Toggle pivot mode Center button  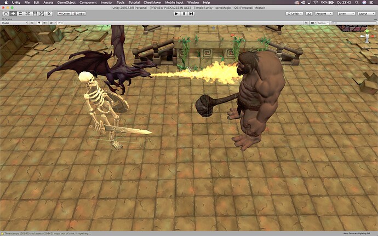pyautogui.click(x=65, y=13)
